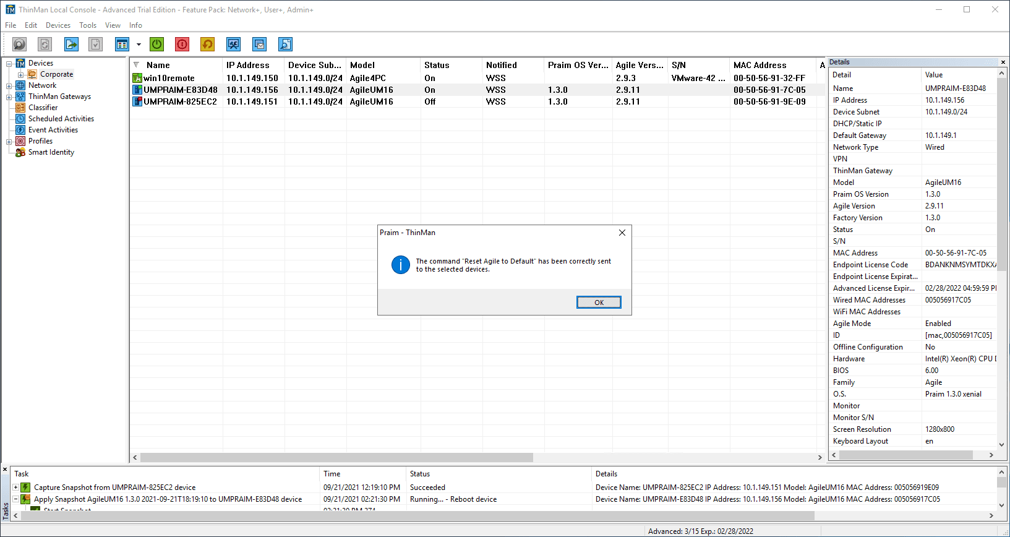This screenshot has width=1010, height=537.
Task: Click OK in the Praim ThinMan dialog
Action: (599, 303)
